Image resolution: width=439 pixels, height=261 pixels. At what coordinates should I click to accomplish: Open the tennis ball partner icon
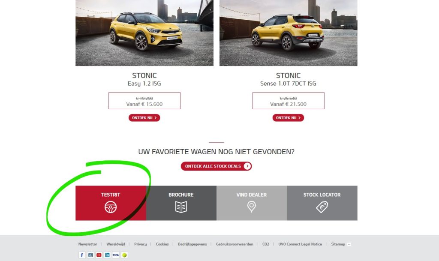[124, 255]
